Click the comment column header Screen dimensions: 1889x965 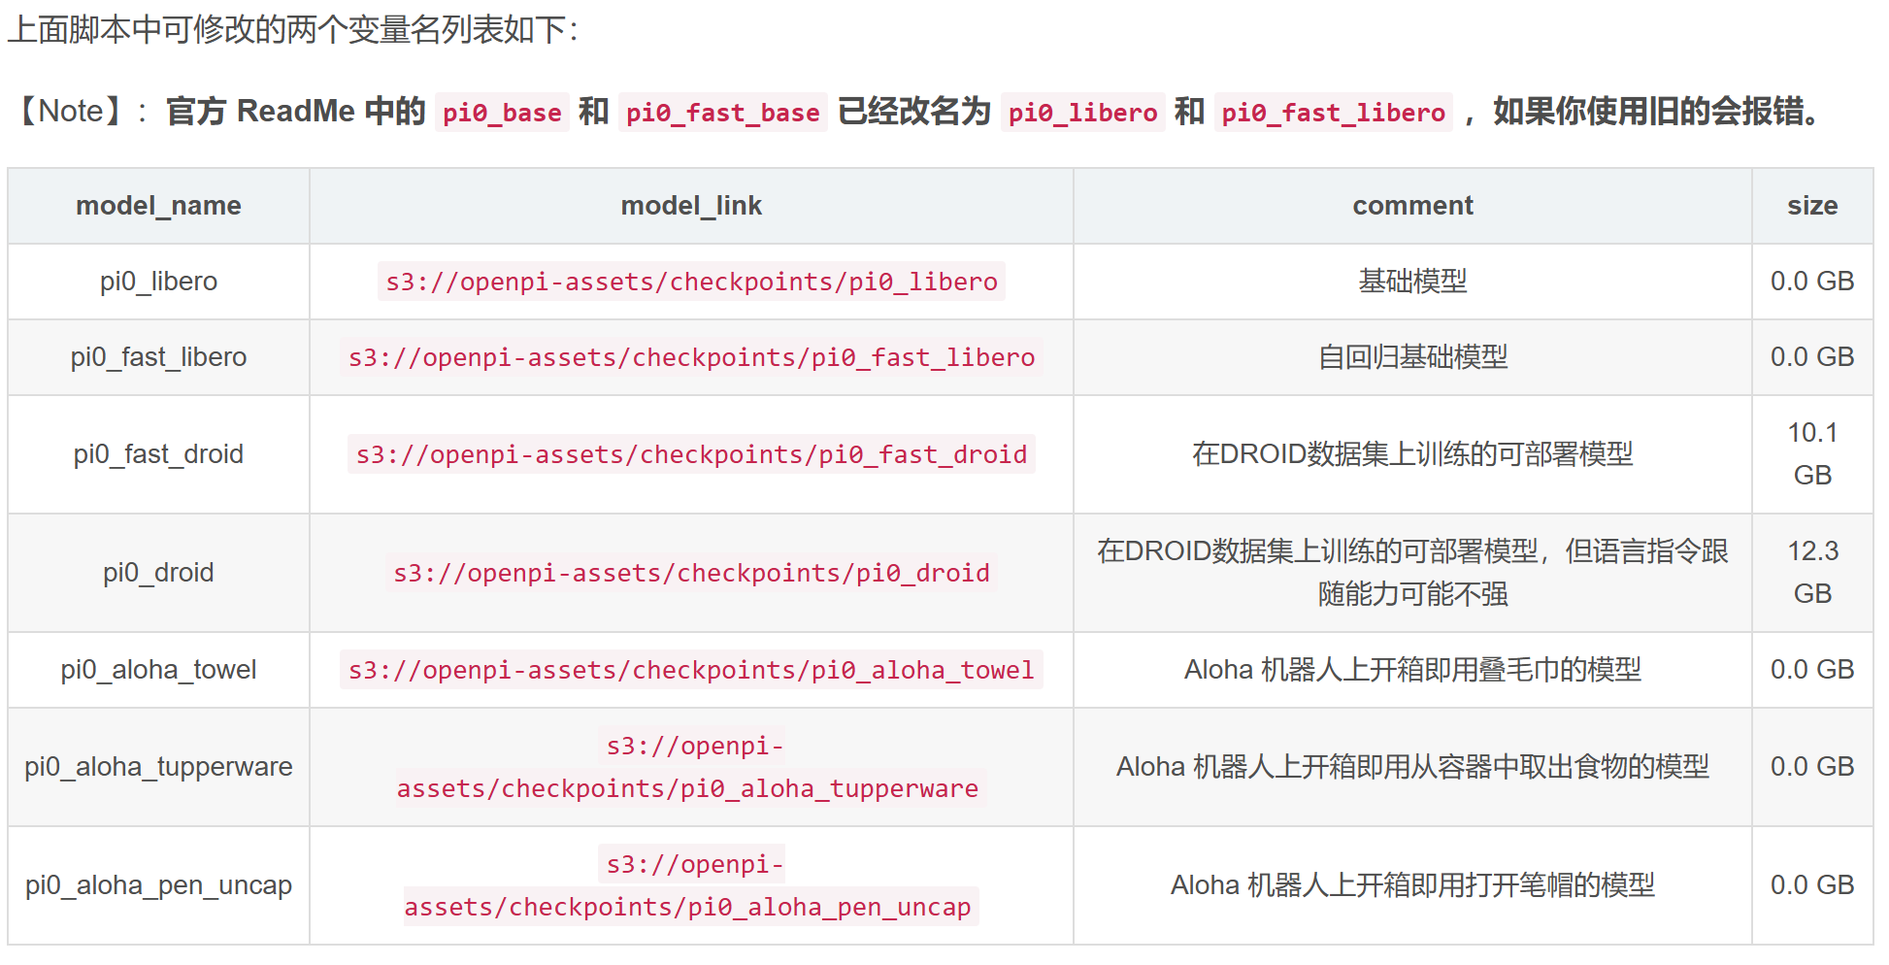[1412, 206]
